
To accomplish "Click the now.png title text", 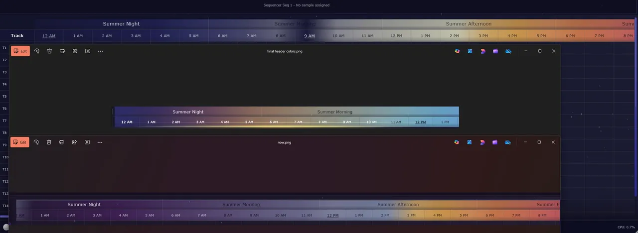I will pyautogui.click(x=284, y=142).
